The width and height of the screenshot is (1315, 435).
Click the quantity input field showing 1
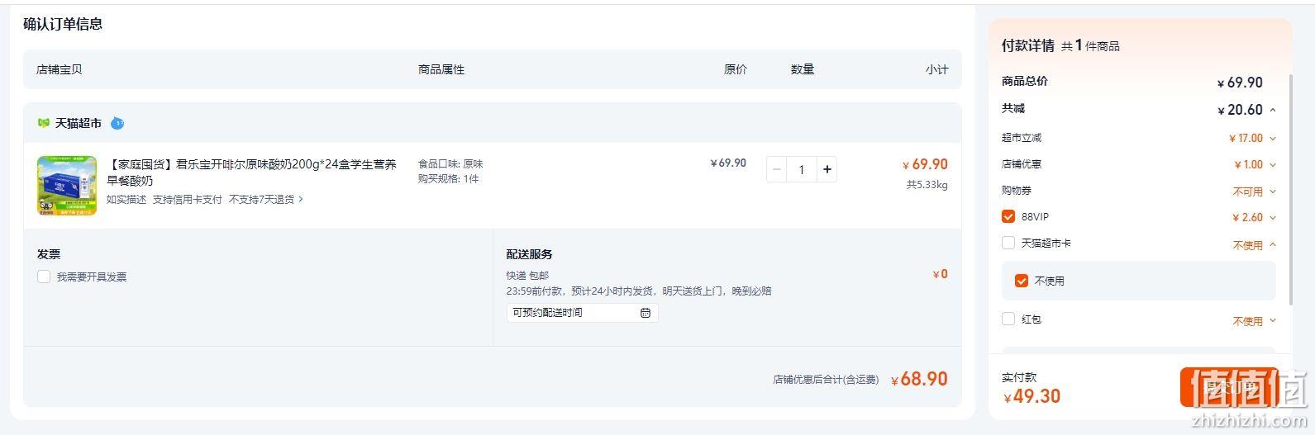pos(802,169)
